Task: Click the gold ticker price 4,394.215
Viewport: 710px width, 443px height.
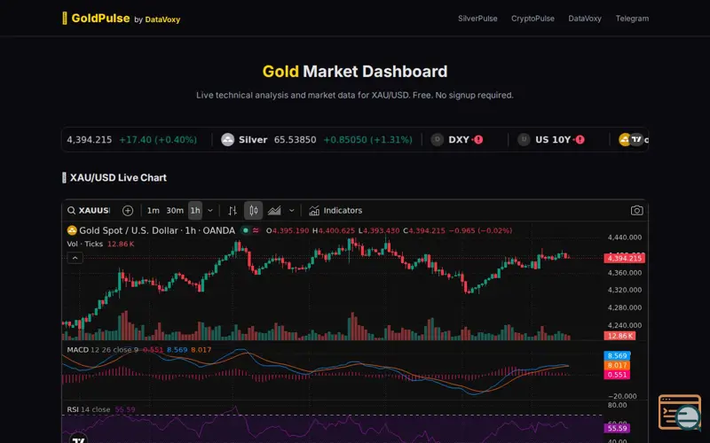Action: (90, 140)
